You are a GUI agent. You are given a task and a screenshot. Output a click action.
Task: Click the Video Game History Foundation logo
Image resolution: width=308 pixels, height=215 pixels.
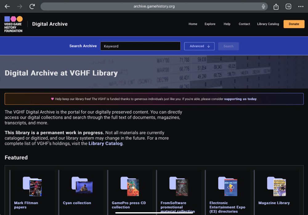point(13,24)
